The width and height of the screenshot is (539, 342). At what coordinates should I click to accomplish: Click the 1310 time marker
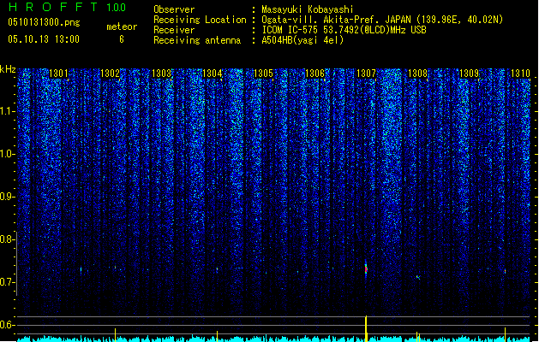coord(520,74)
